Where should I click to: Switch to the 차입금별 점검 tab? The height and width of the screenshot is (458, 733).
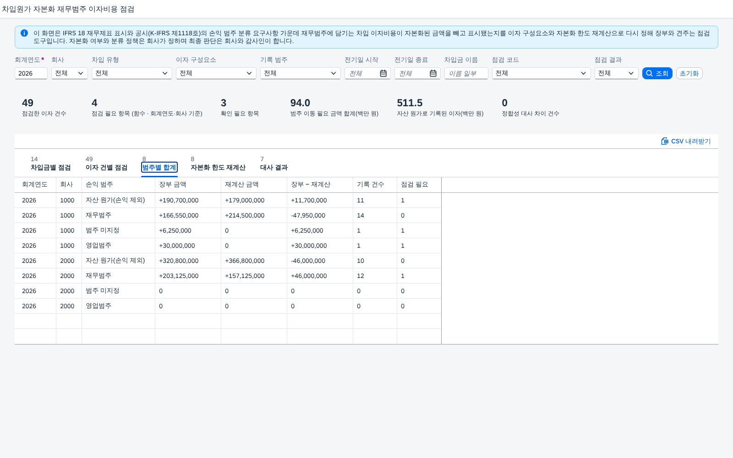click(x=51, y=164)
